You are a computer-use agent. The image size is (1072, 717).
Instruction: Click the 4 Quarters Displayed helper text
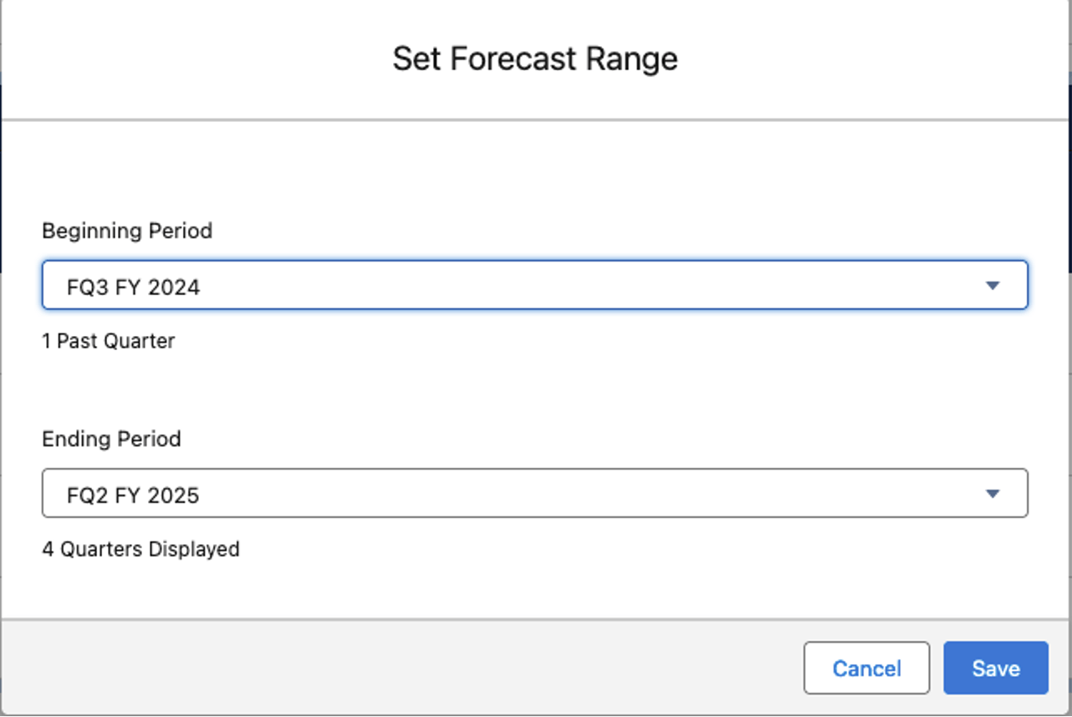pos(141,549)
